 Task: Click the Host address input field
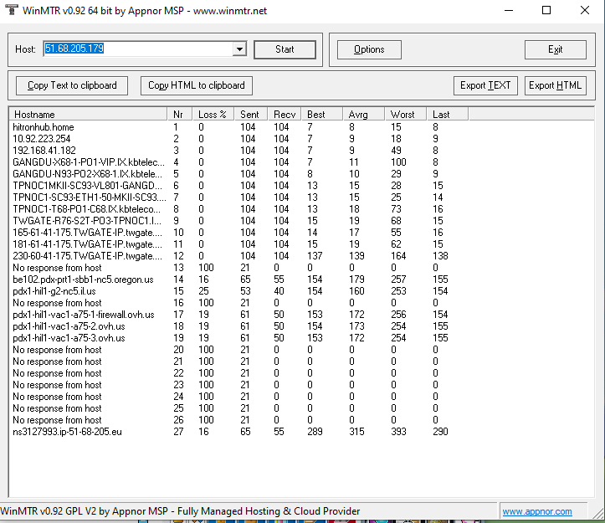(x=137, y=49)
